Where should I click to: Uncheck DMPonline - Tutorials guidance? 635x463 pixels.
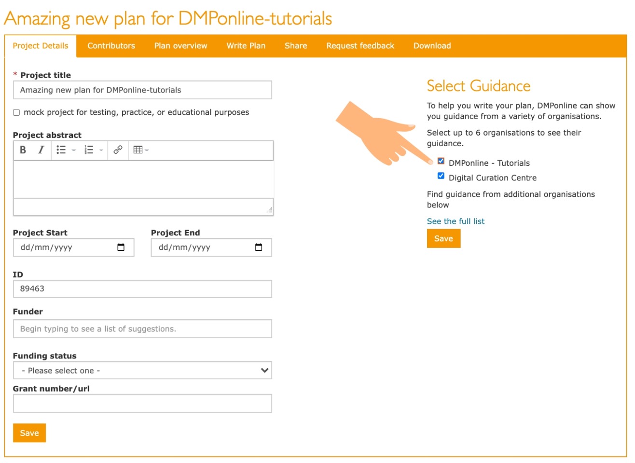click(440, 161)
